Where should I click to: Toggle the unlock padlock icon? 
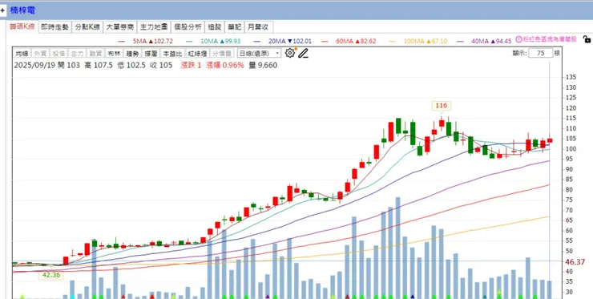coord(587,38)
